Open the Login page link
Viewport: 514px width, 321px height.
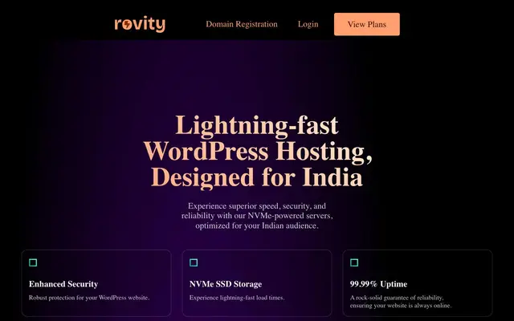[308, 24]
